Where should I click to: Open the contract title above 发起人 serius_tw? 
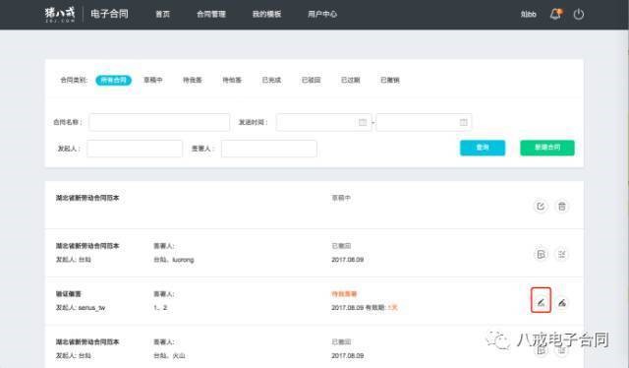68,293
